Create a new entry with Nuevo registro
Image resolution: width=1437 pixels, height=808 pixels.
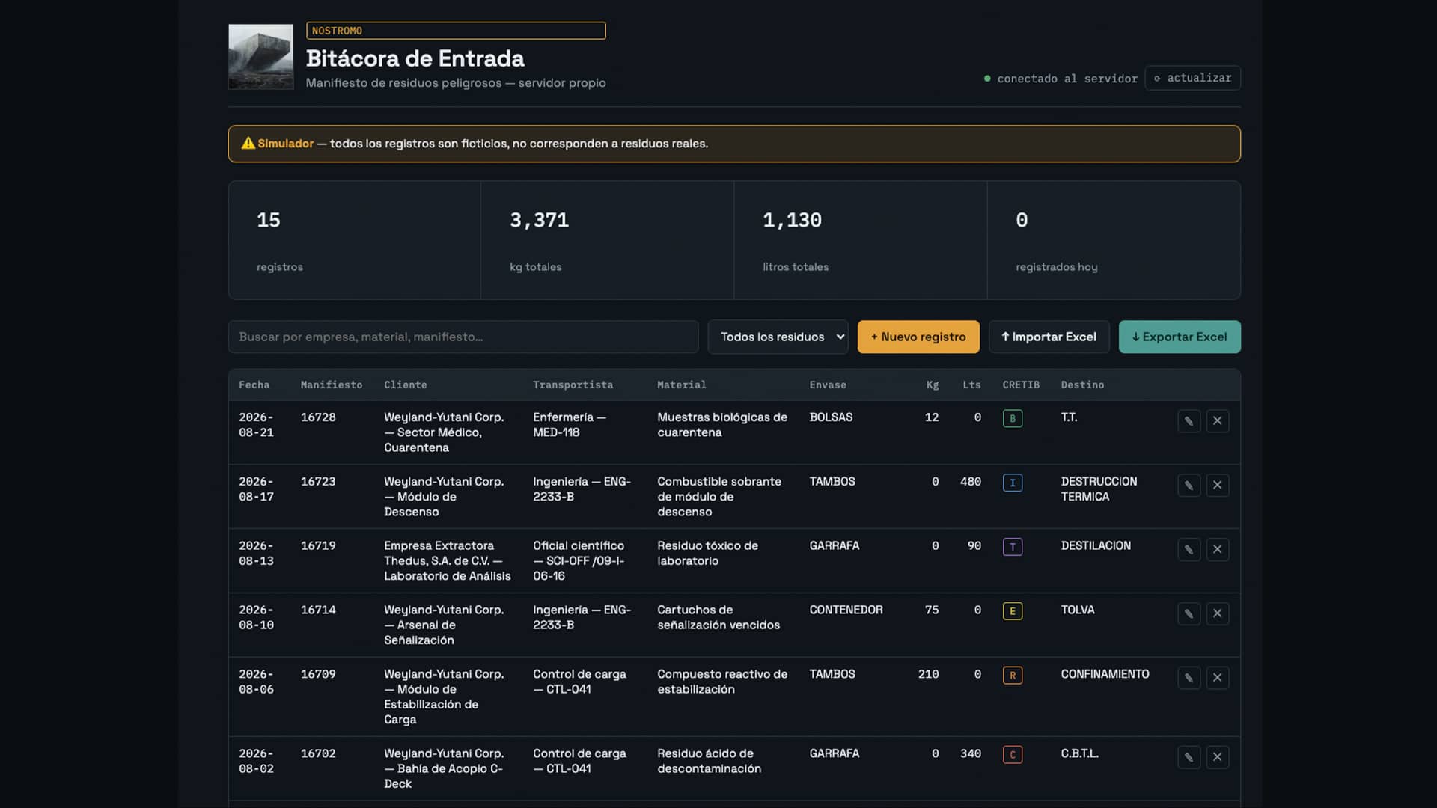918,337
